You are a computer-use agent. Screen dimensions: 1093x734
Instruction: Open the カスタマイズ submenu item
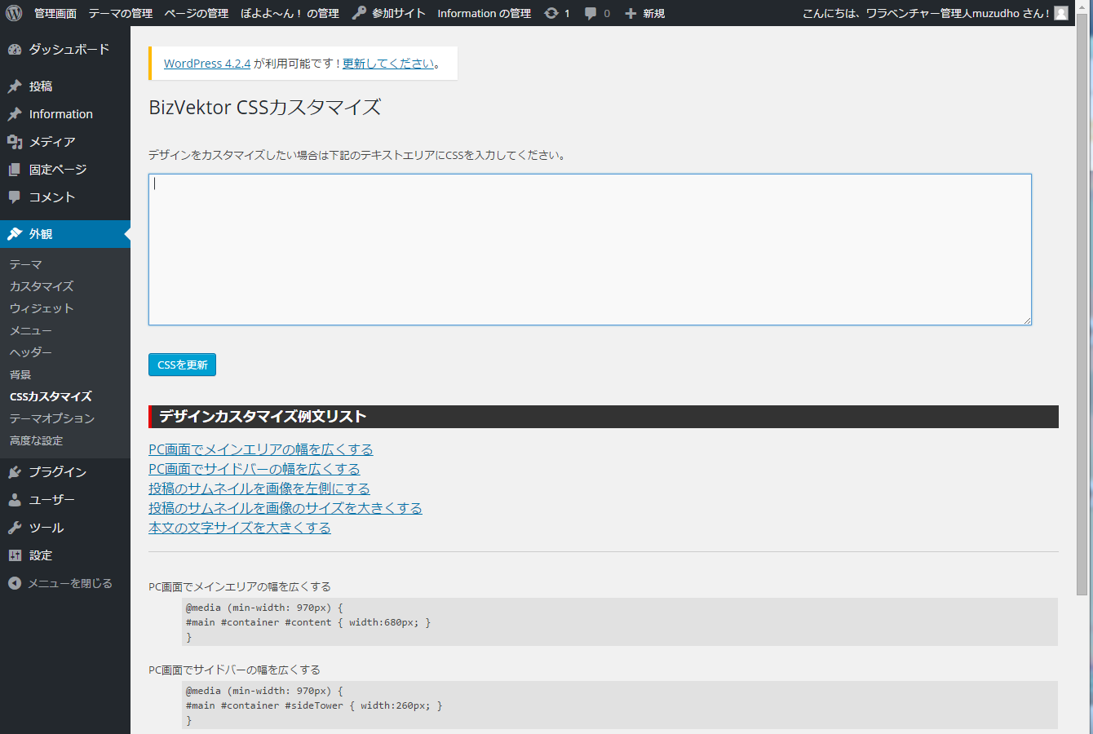point(42,286)
